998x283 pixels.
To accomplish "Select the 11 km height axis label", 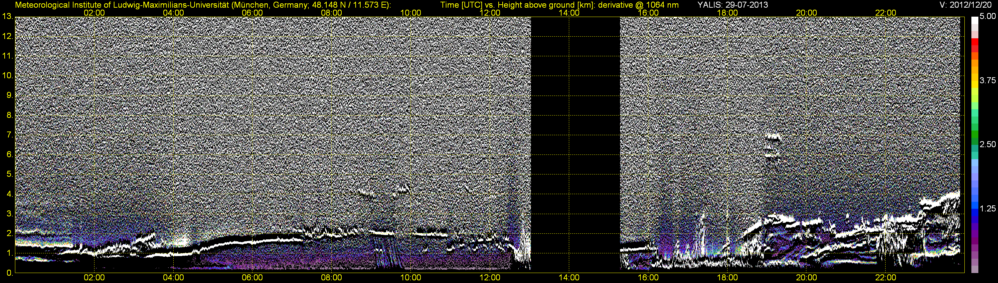I will pyautogui.click(x=7, y=56).
